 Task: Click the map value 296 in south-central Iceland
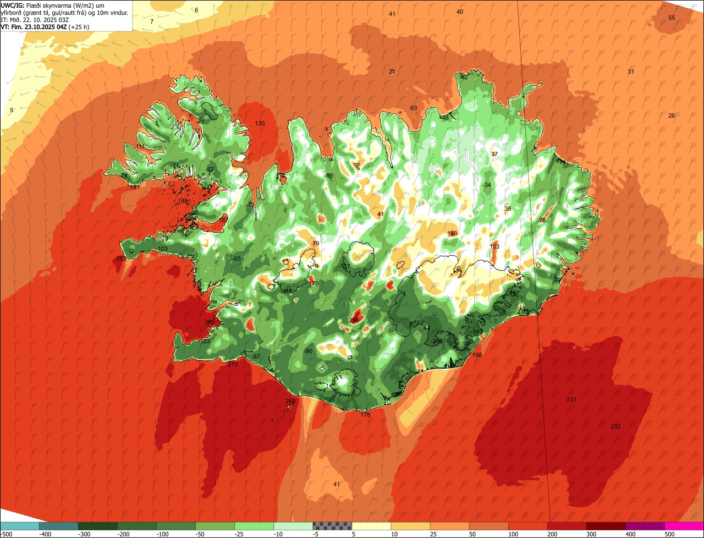point(354,320)
